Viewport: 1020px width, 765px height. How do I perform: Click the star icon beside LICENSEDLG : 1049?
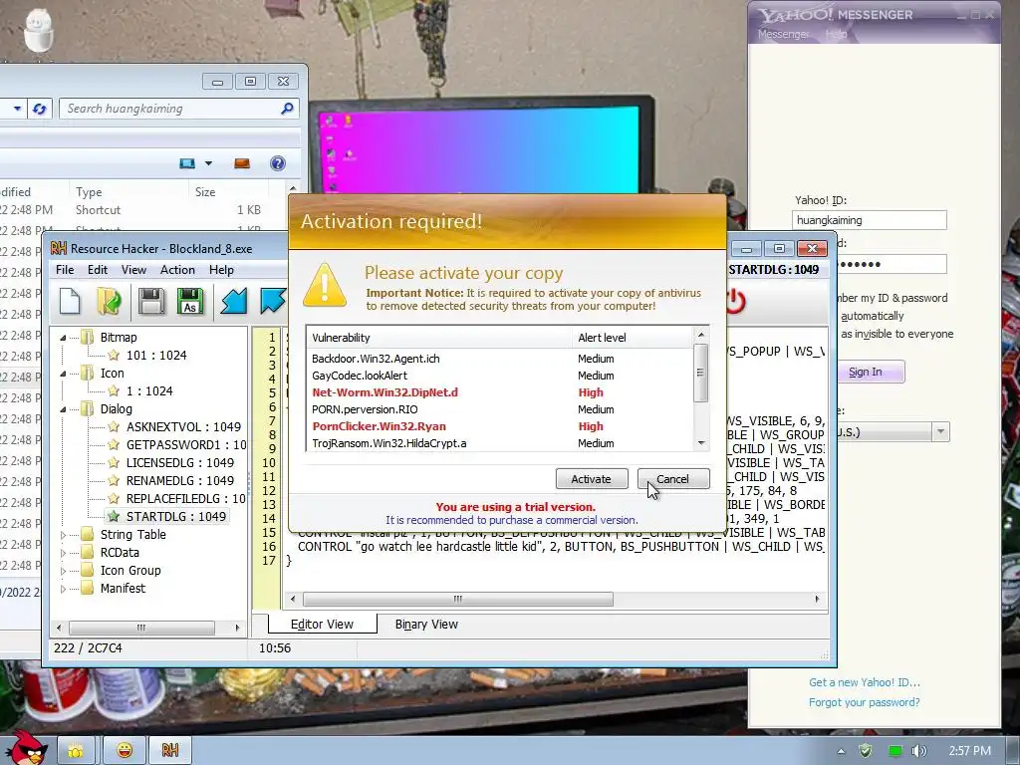[x=114, y=462]
